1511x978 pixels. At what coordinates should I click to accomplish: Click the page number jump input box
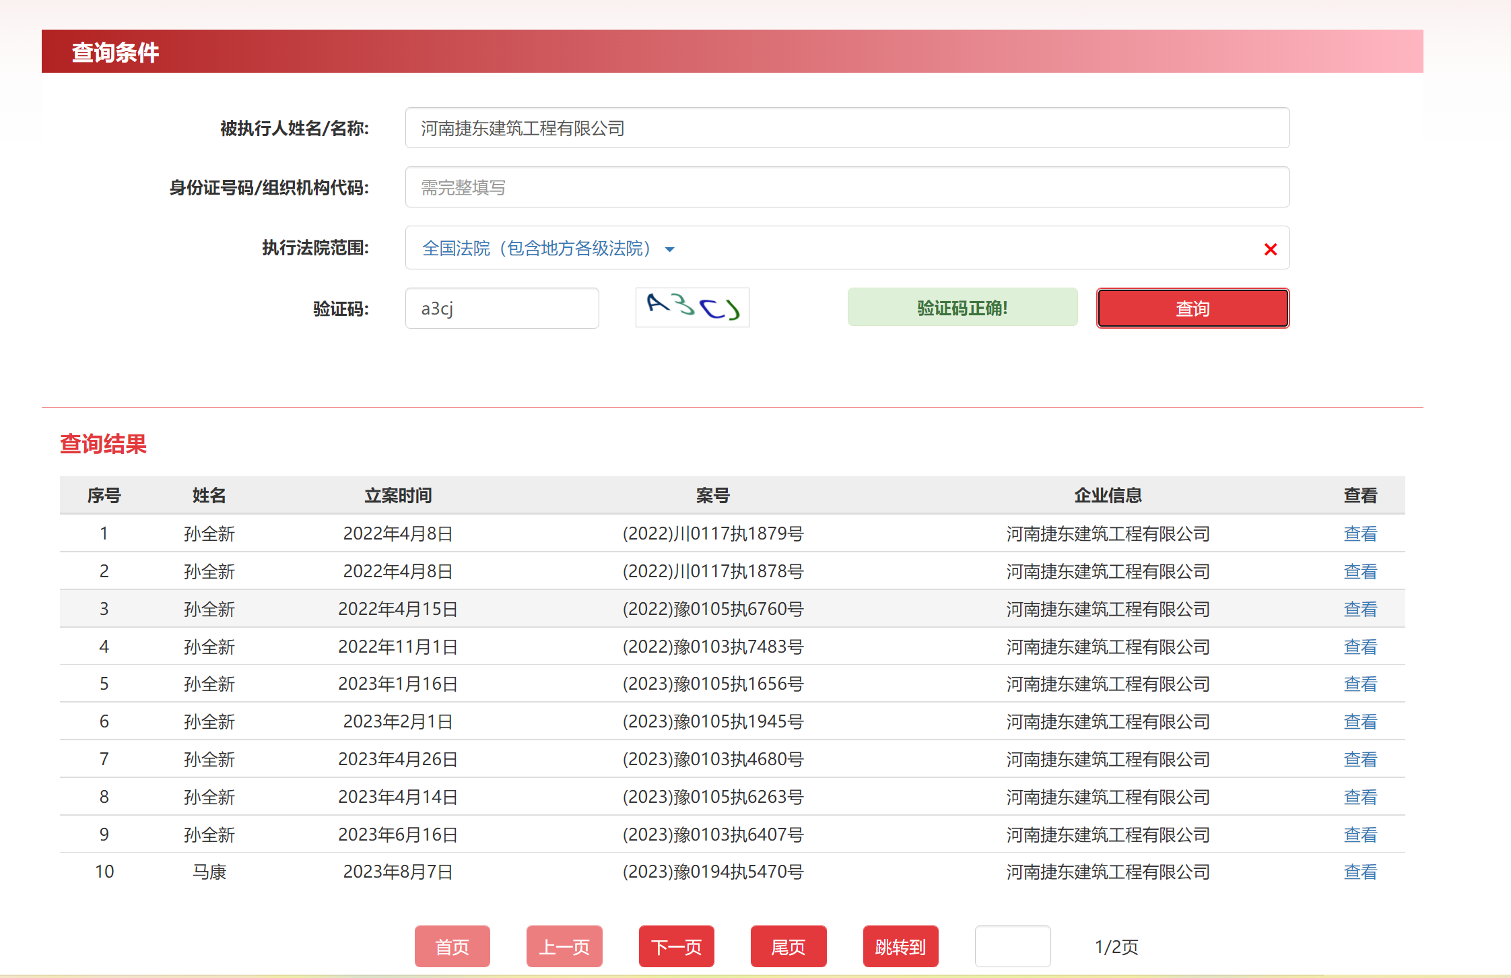coord(1013,946)
